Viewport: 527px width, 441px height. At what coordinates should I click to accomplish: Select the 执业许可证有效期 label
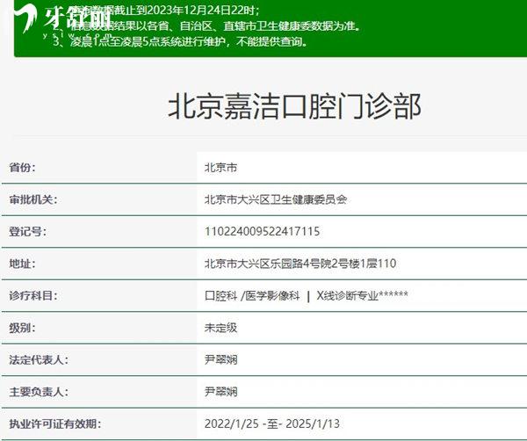(x=54, y=423)
